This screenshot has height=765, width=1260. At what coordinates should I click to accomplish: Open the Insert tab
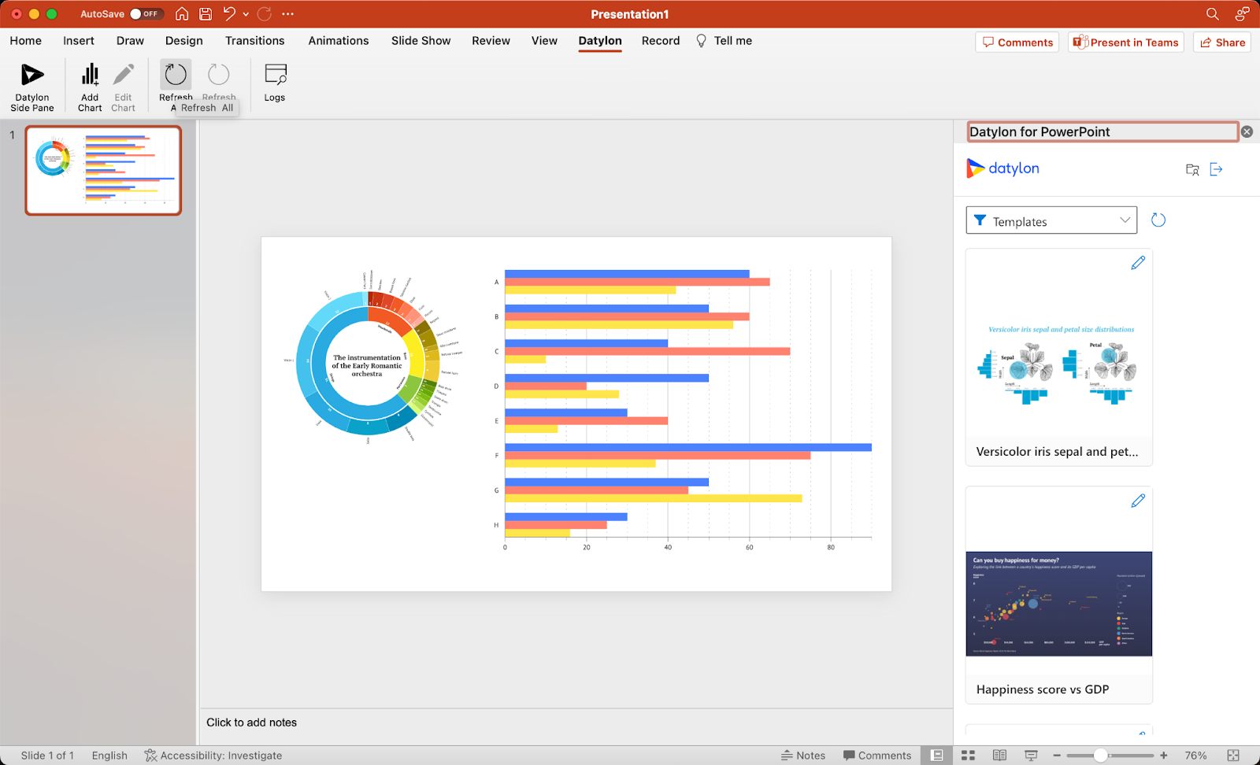79,41
